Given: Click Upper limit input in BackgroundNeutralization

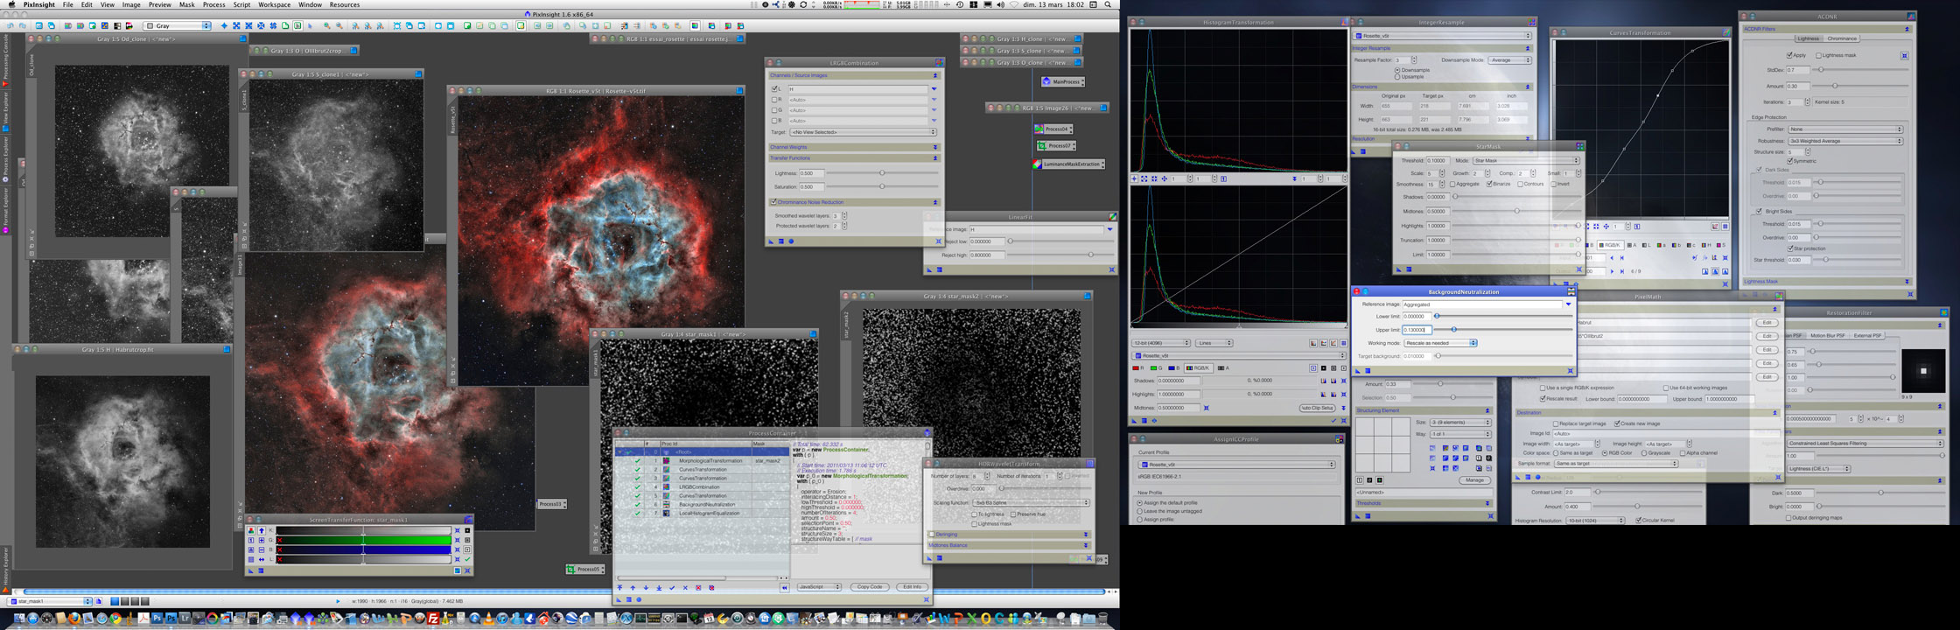Looking at the screenshot, I should (x=1417, y=330).
